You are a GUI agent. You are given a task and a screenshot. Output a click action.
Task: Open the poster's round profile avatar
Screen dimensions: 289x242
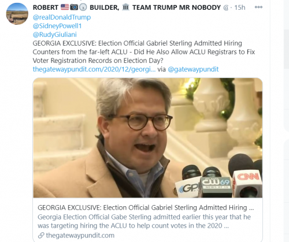(17, 14)
